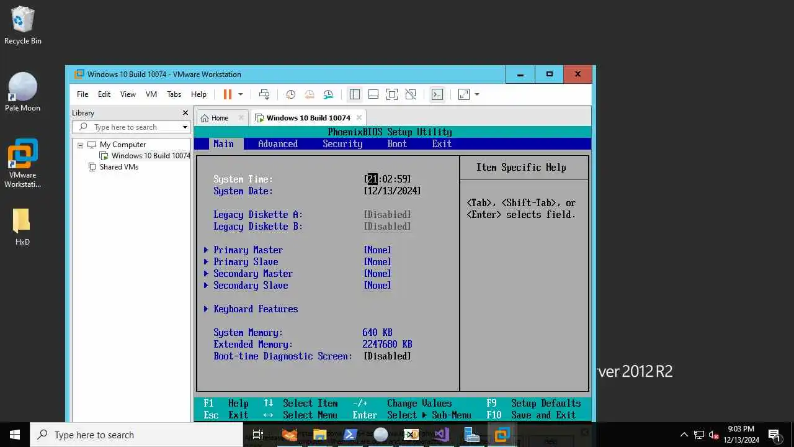Open Task View on the taskbar
The image size is (794, 447).
(258, 435)
